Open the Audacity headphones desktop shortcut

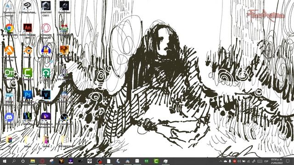click(46, 50)
